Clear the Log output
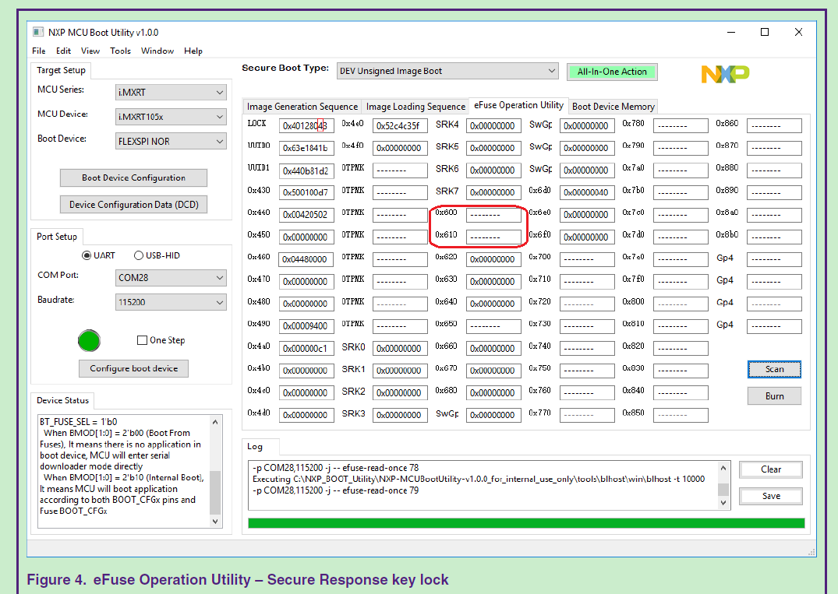Screen dimensions: 838x594 770,469
